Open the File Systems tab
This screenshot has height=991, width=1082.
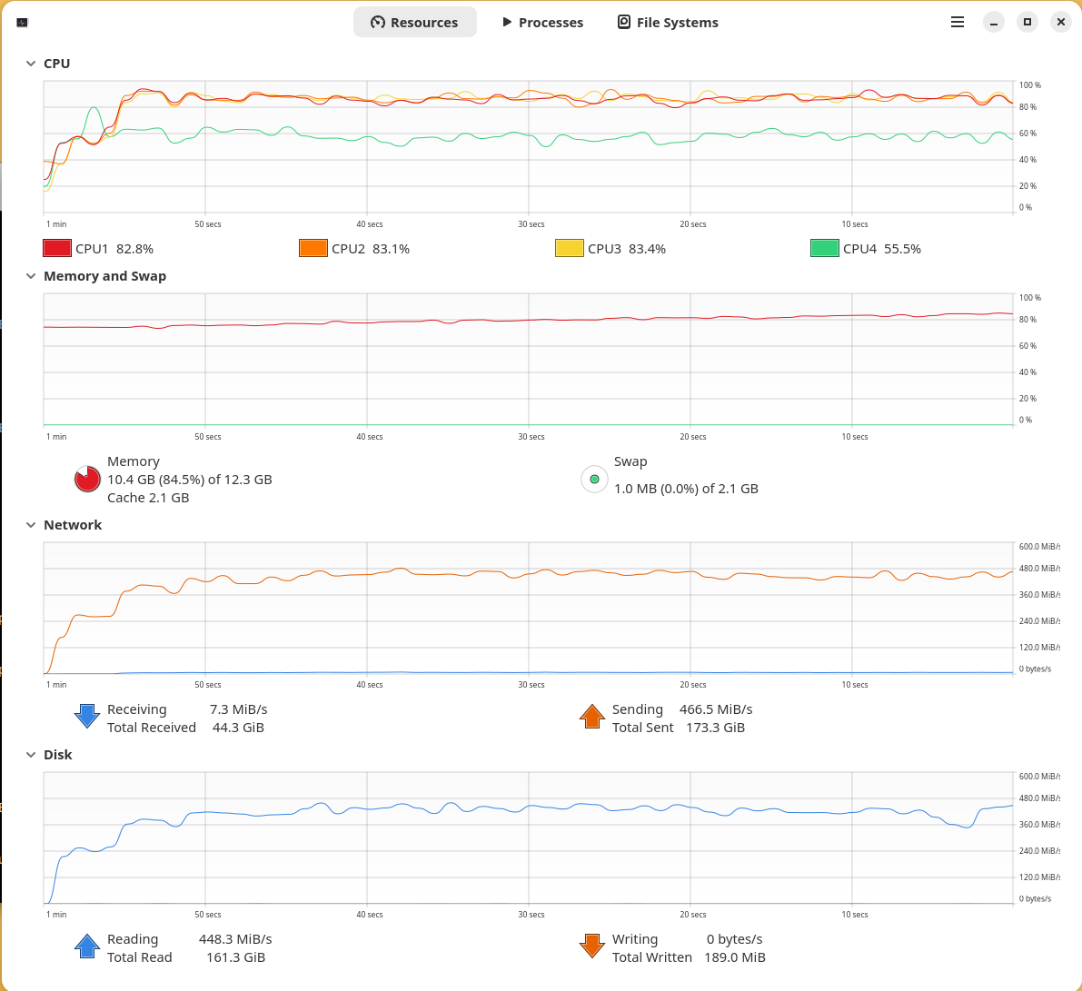click(668, 22)
